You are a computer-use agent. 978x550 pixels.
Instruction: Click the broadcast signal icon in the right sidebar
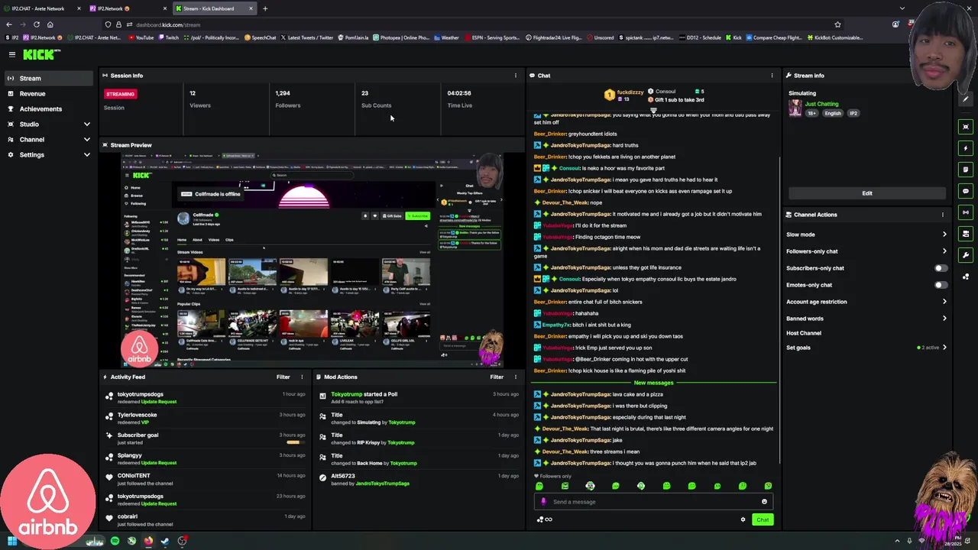pos(967,212)
